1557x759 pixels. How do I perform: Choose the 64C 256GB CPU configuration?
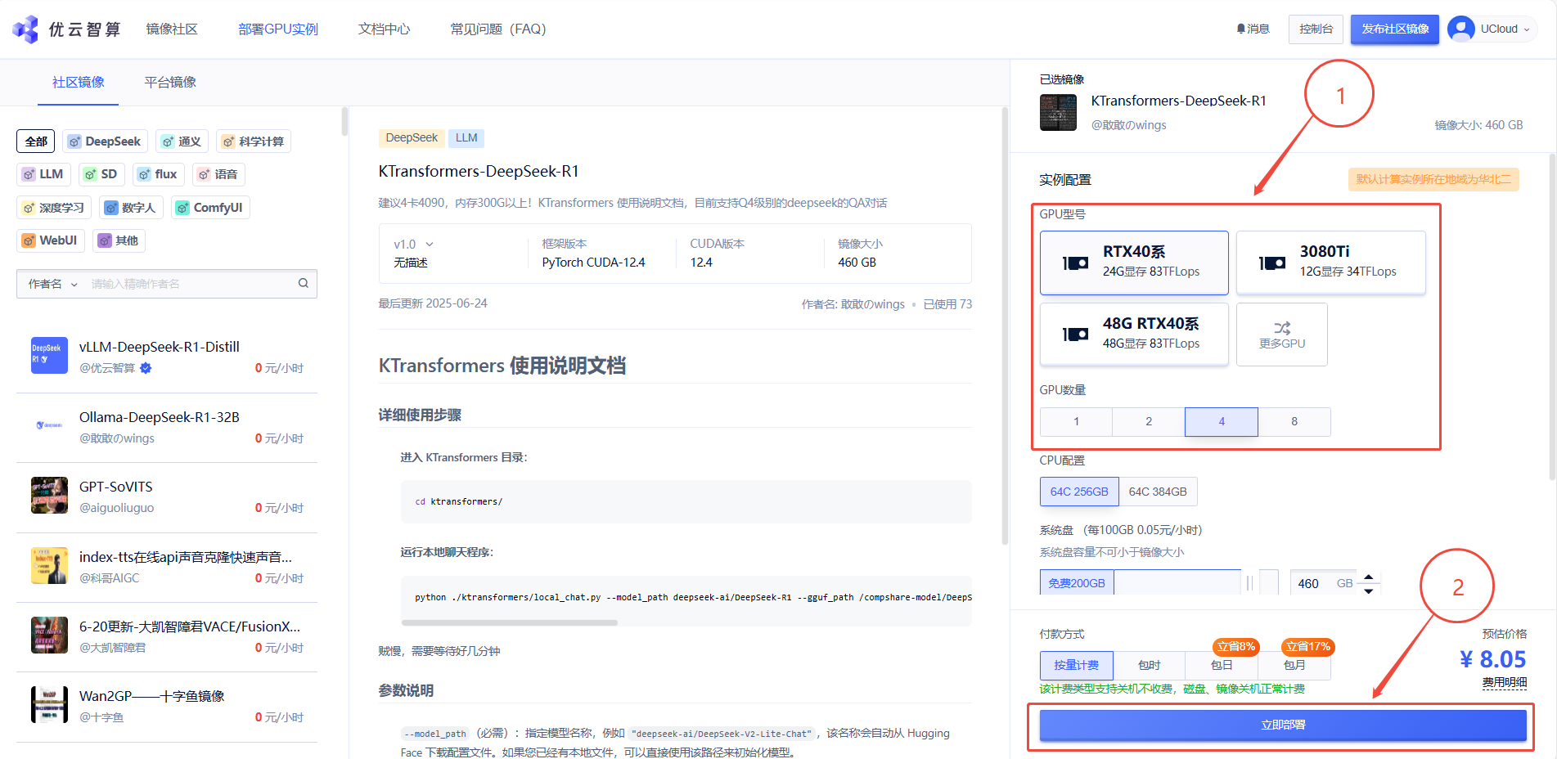(x=1079, y=492)
